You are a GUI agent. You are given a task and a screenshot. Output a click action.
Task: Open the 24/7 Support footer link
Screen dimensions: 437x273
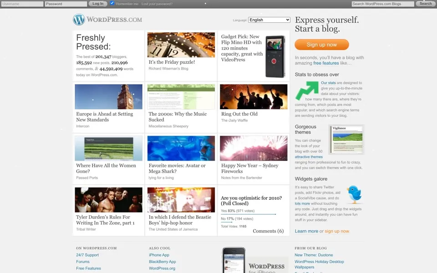pyautogui.click(x=87, y=255)
